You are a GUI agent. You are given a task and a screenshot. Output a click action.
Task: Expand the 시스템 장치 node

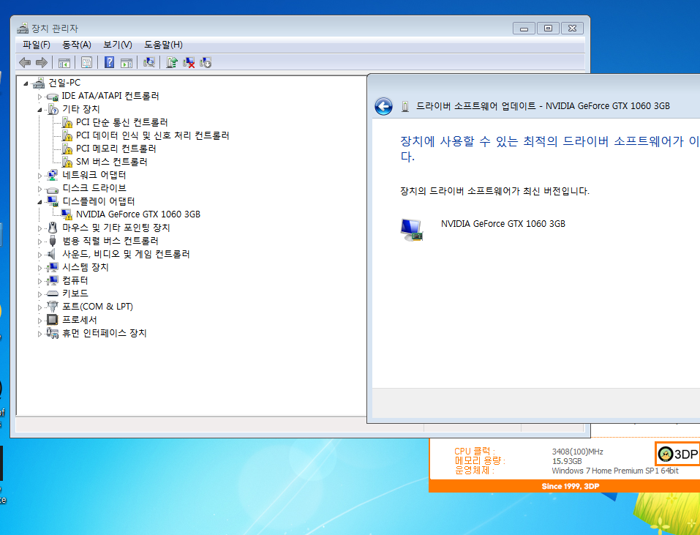coord(39,268)
